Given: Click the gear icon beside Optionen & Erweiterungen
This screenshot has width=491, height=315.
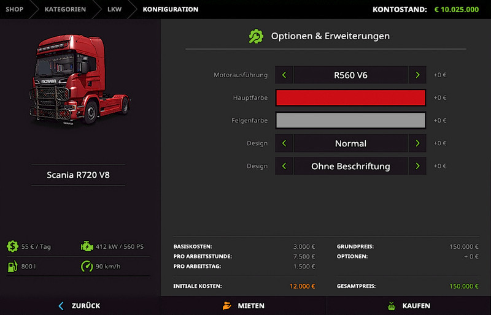Looking at the screenshot, I should (256, 36).
